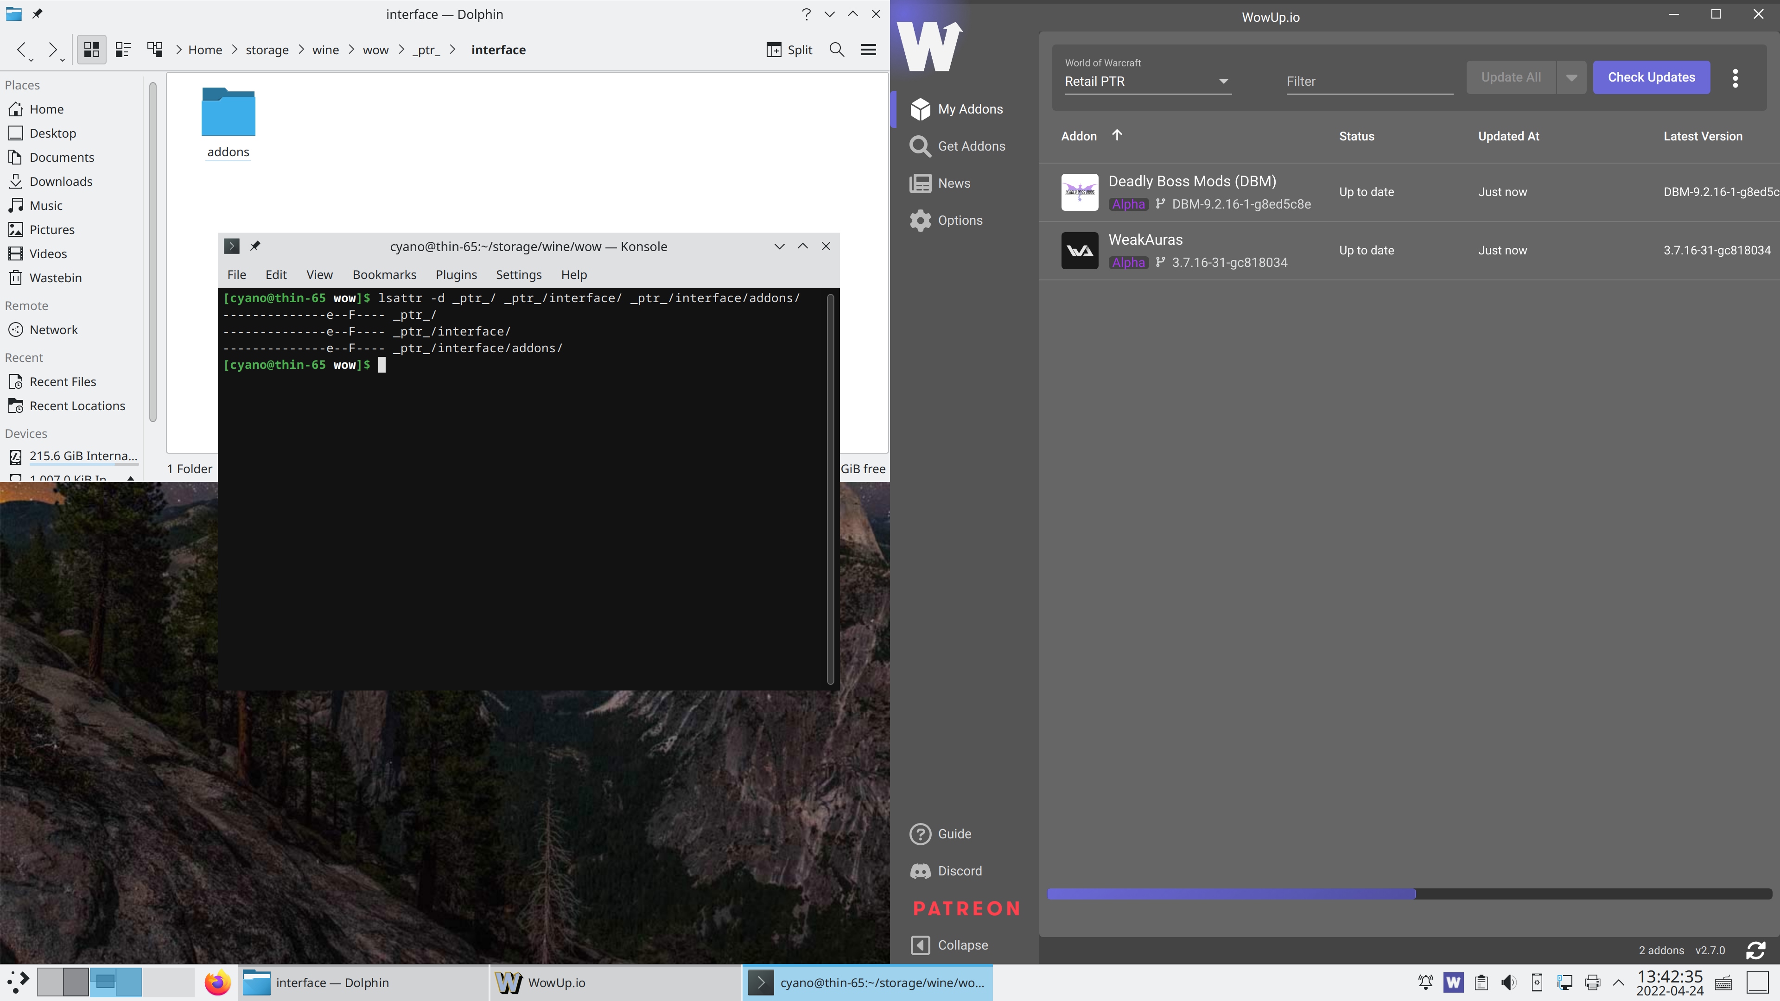Image resolution: width=1780 pixels, height=1001 pixels.
Task: Click the purple progress bar in WowUp
Action: [x=1231, y=893]
